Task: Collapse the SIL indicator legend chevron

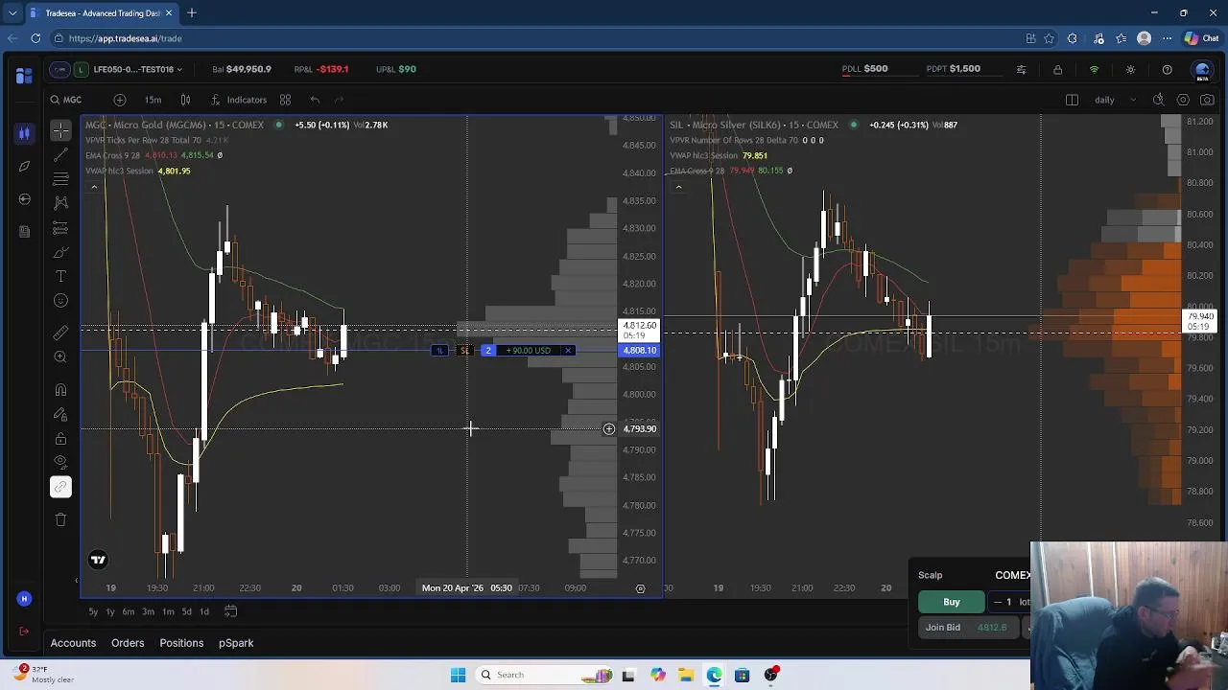Action: click(x=678, y=187)
